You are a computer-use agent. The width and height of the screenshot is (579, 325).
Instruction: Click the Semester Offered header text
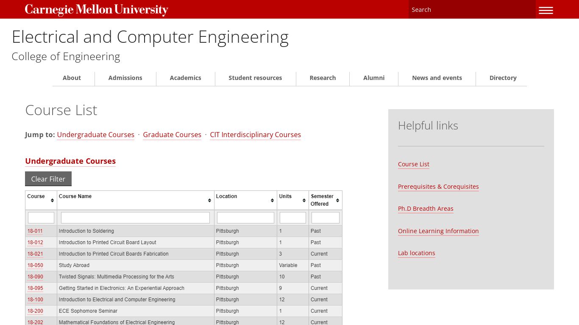point(322,200)
